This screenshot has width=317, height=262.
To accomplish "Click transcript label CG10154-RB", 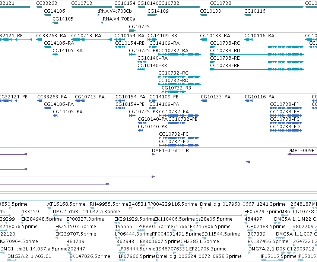I will 130,43.
